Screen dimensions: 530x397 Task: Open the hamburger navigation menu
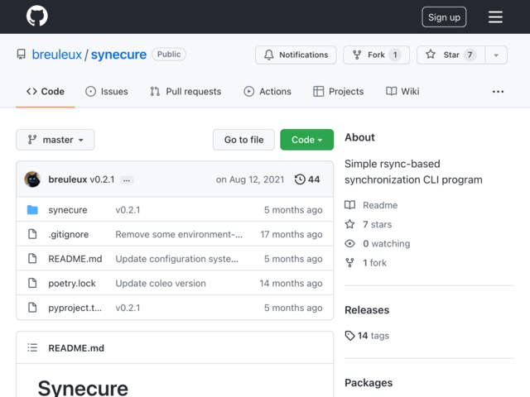coord(495,17)
